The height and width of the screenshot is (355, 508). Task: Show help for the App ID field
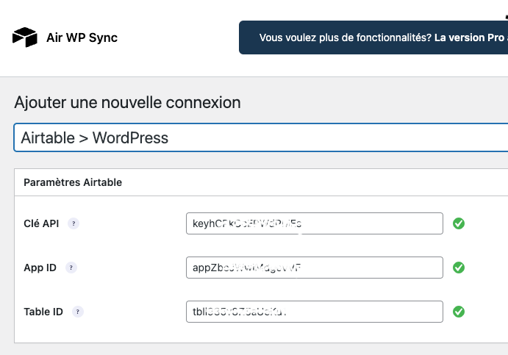coord(71,268)
